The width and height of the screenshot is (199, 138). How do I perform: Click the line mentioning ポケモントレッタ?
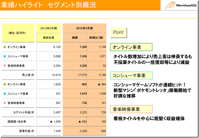point(152,90)
